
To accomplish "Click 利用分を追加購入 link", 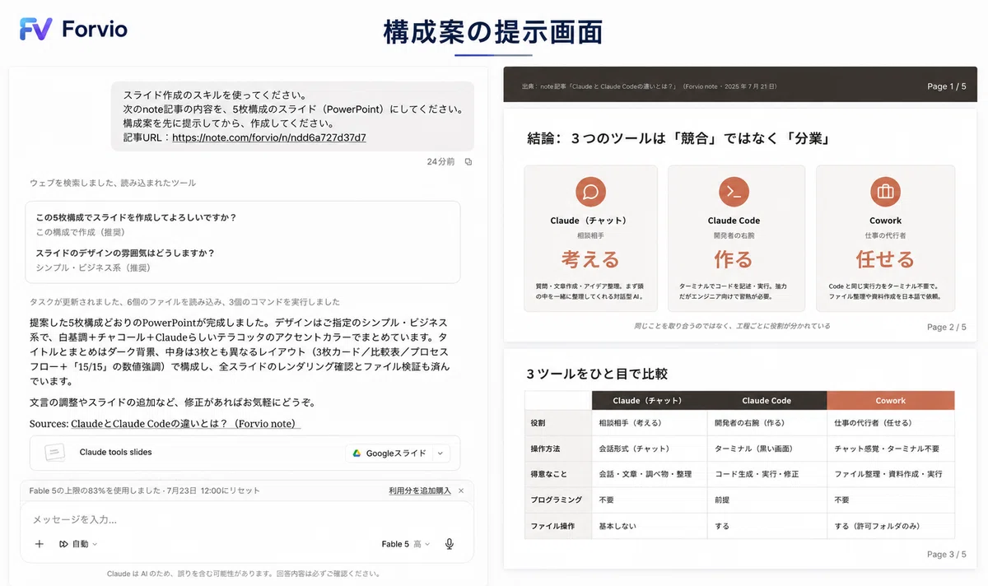I will click(420, 491).
